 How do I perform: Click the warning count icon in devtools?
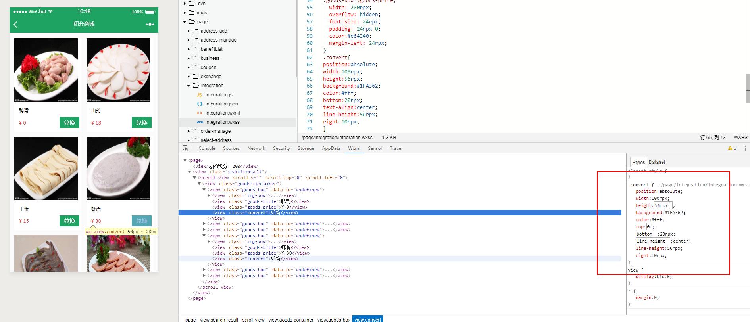pos(732,148)
